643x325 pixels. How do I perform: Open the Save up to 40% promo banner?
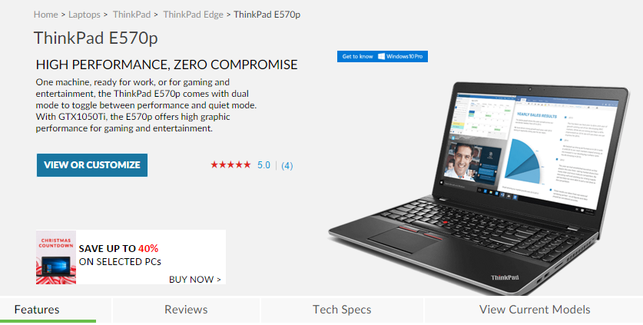131,257
